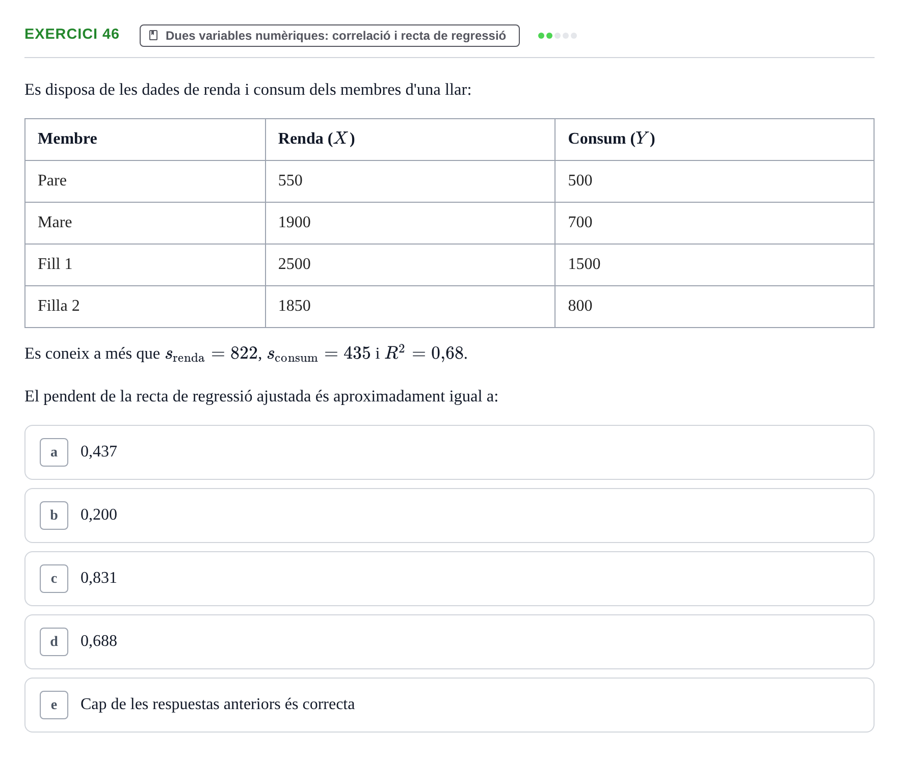899x758 pixels.
Task: Click consum value 500
Action: pyautogui.click(x=580, y=180)
